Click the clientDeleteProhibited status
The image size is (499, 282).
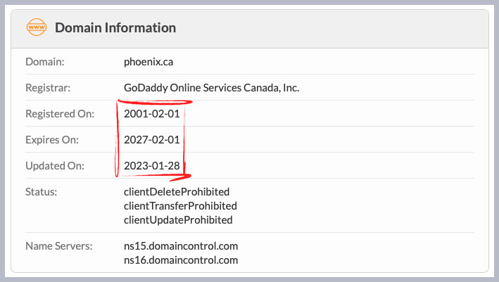[177, 192]
